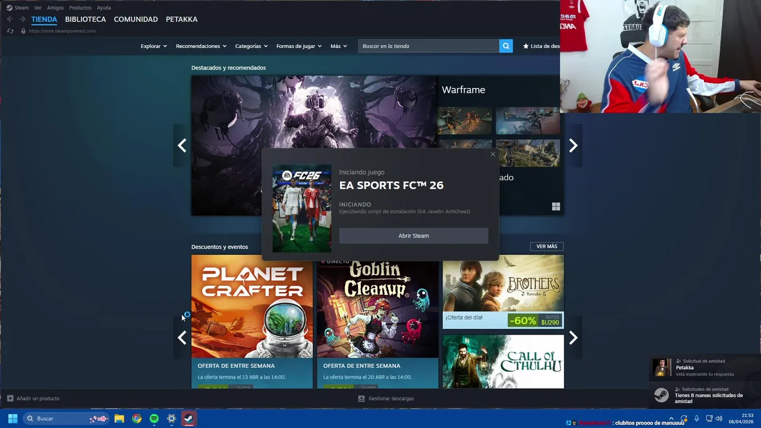The height and width of the screenshot is (428, 761).
Task: Click the Warframe title text
Action: click(463, 90)
